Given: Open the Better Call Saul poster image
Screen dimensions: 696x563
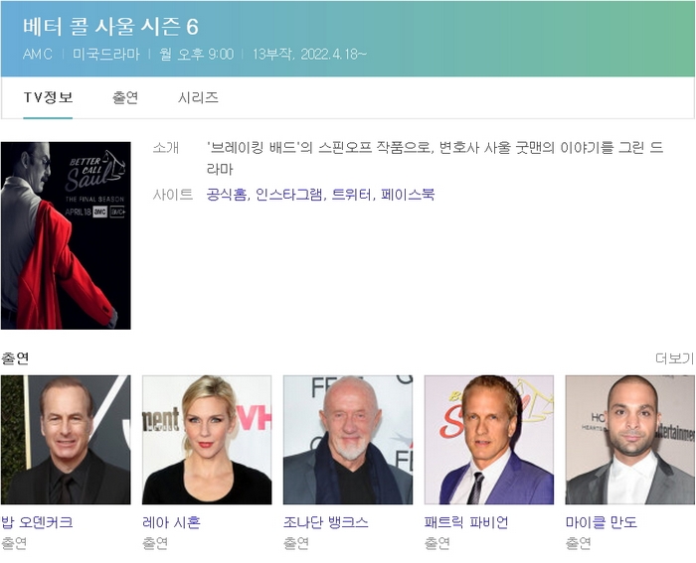Looking at the screenshot, I should [66, 235].
